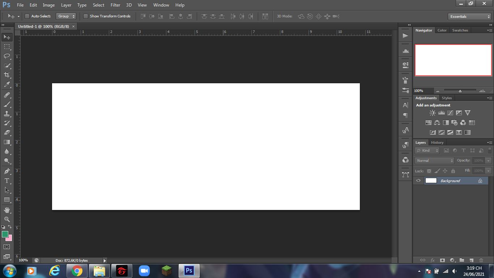This screenshot has width=494, height=278.
Task: Add a layer mask button
Action: pyautogui.click(x=442, y=260)
